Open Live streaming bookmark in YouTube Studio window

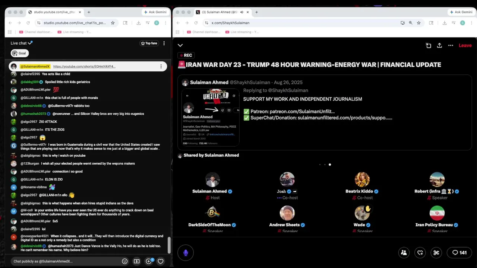[x=75, y=32]
